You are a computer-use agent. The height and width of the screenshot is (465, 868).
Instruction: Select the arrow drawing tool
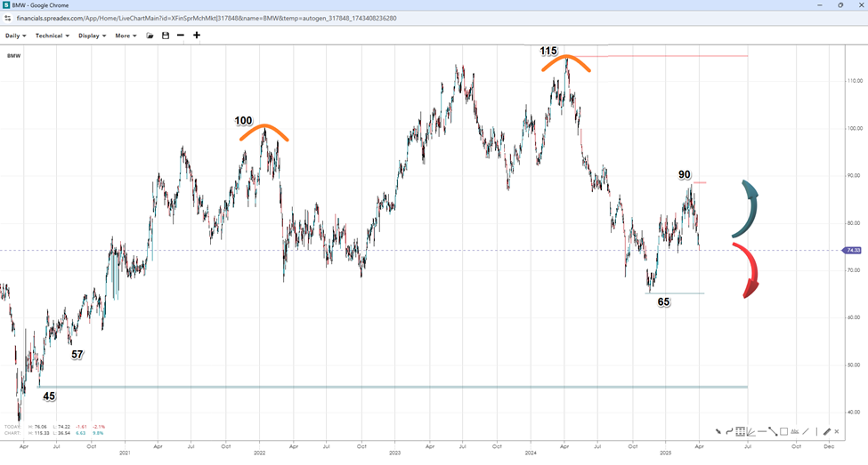[x=718, y=431]
